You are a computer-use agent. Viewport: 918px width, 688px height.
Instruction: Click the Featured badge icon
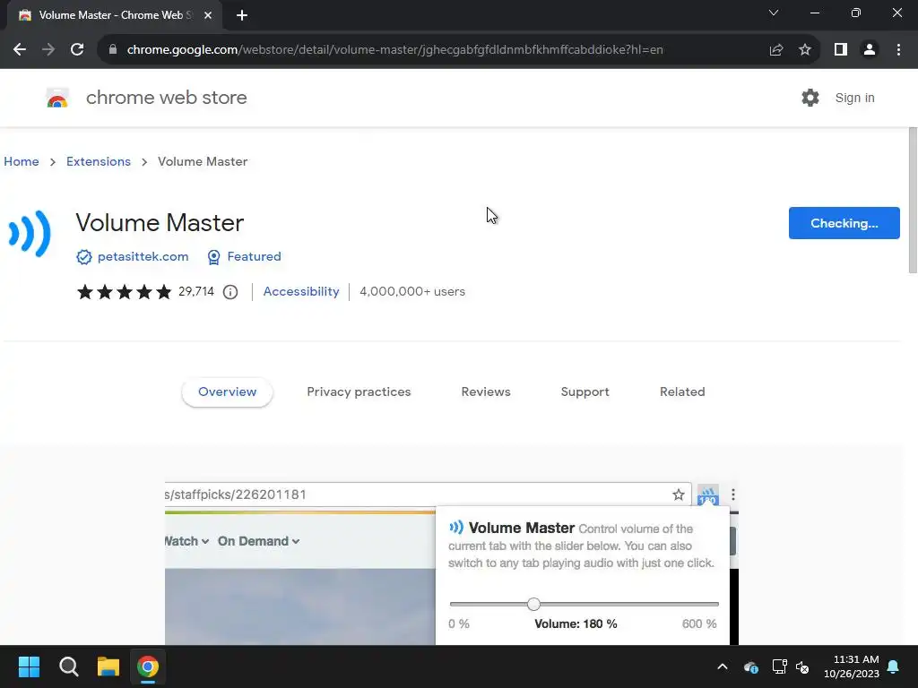[213, 257]
